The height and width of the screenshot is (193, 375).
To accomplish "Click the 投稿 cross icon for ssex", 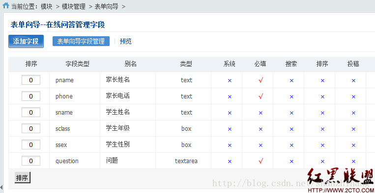I will (x=353, y=145).
